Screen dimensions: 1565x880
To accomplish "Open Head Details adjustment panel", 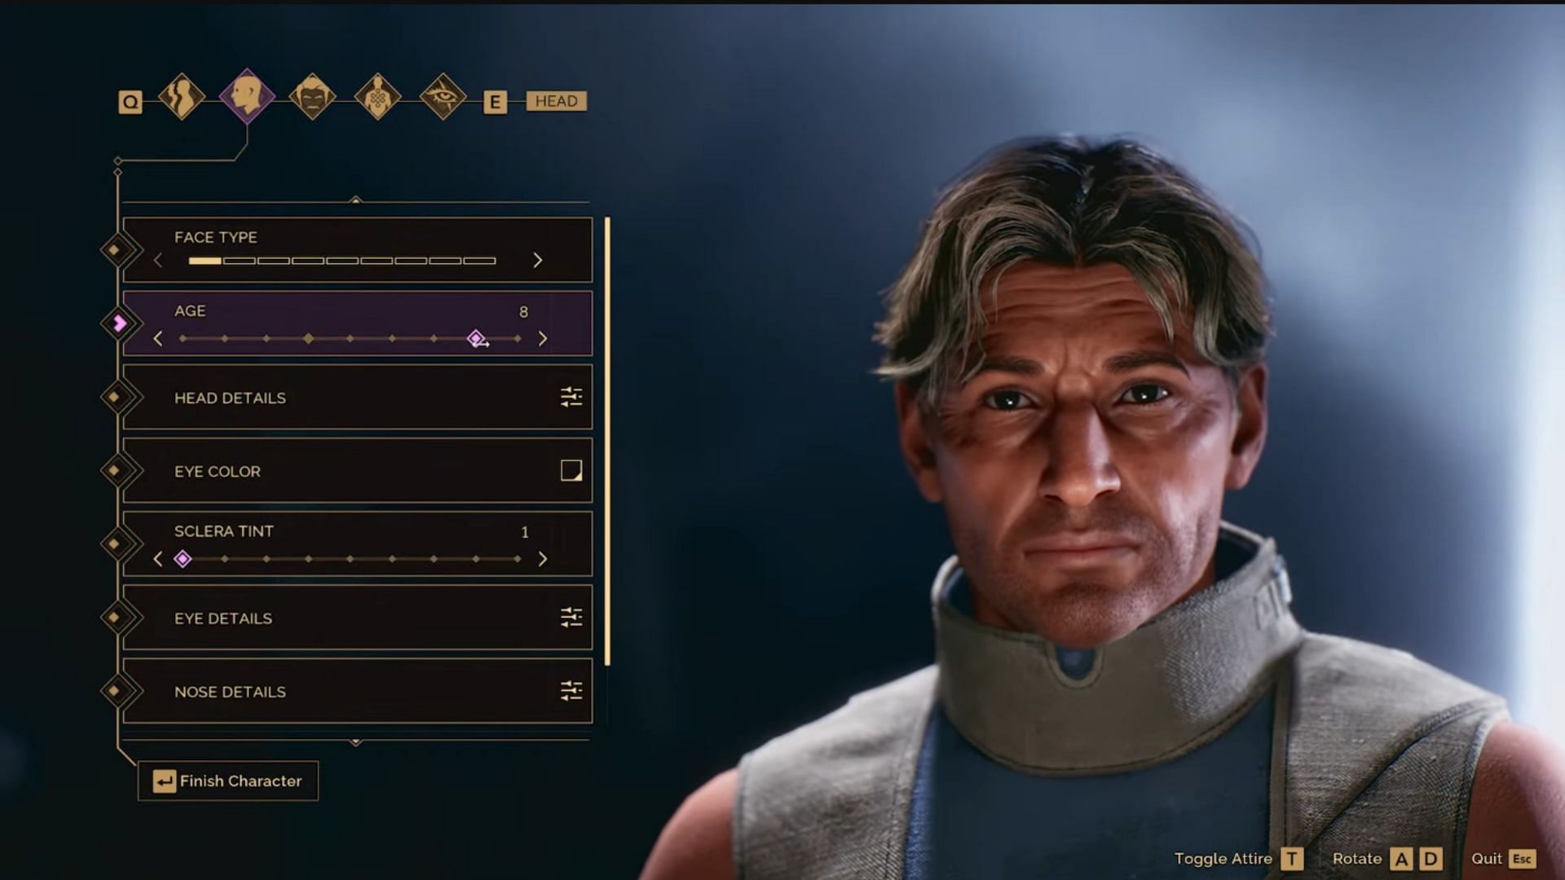I will [x=570, y=398].
